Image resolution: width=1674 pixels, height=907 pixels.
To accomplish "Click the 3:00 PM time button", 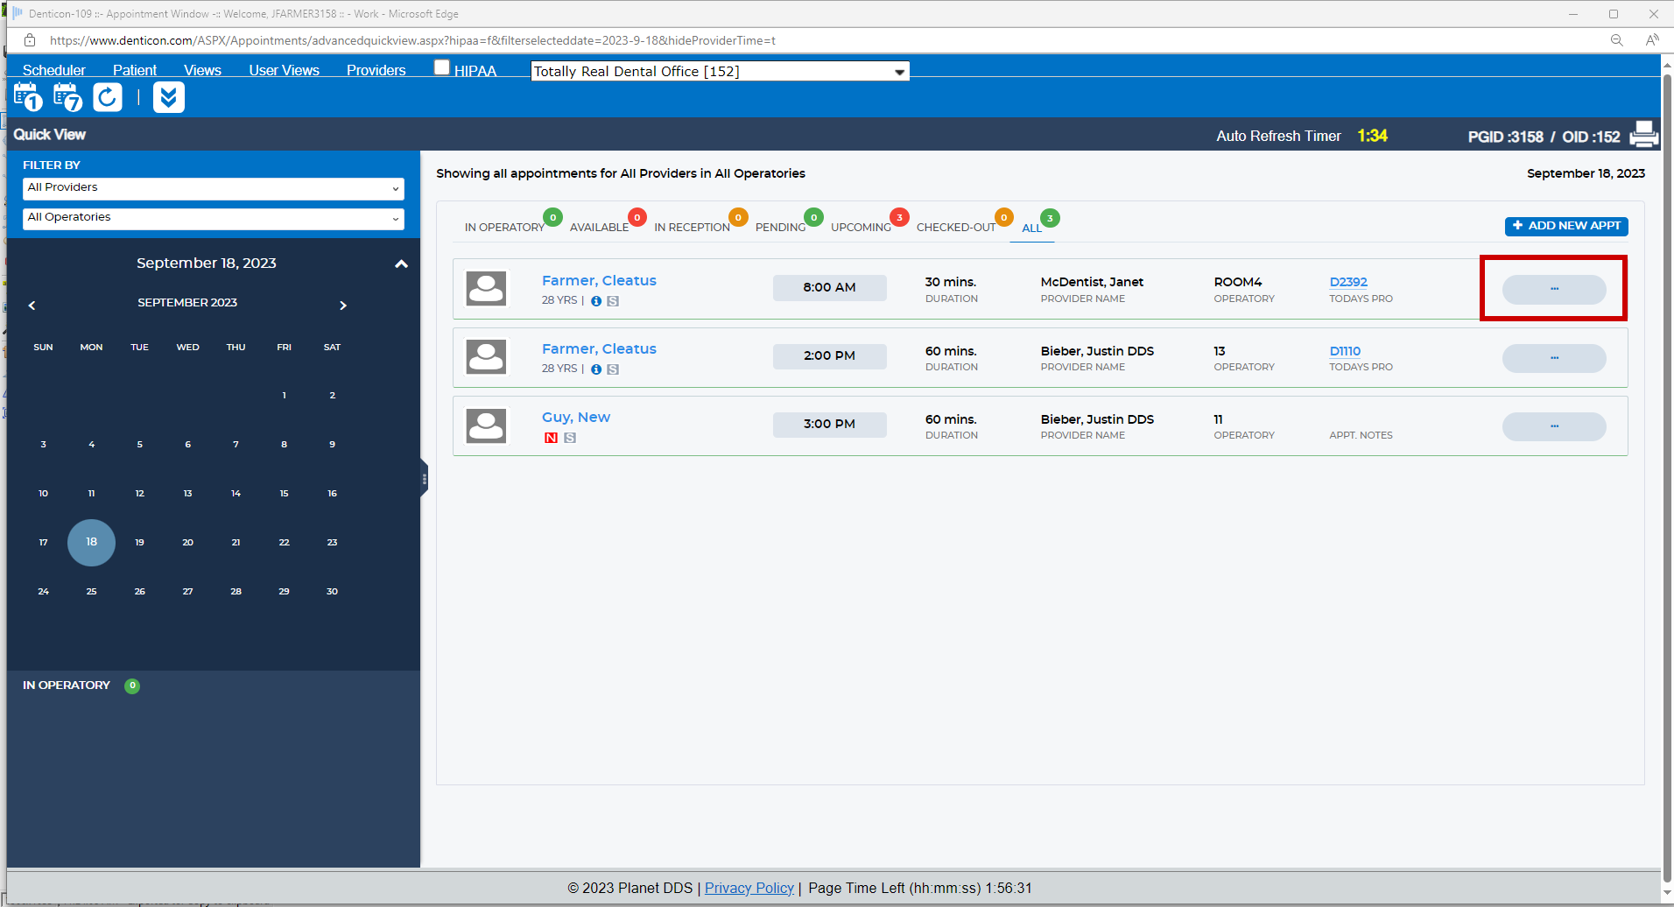I will [830, 425].
